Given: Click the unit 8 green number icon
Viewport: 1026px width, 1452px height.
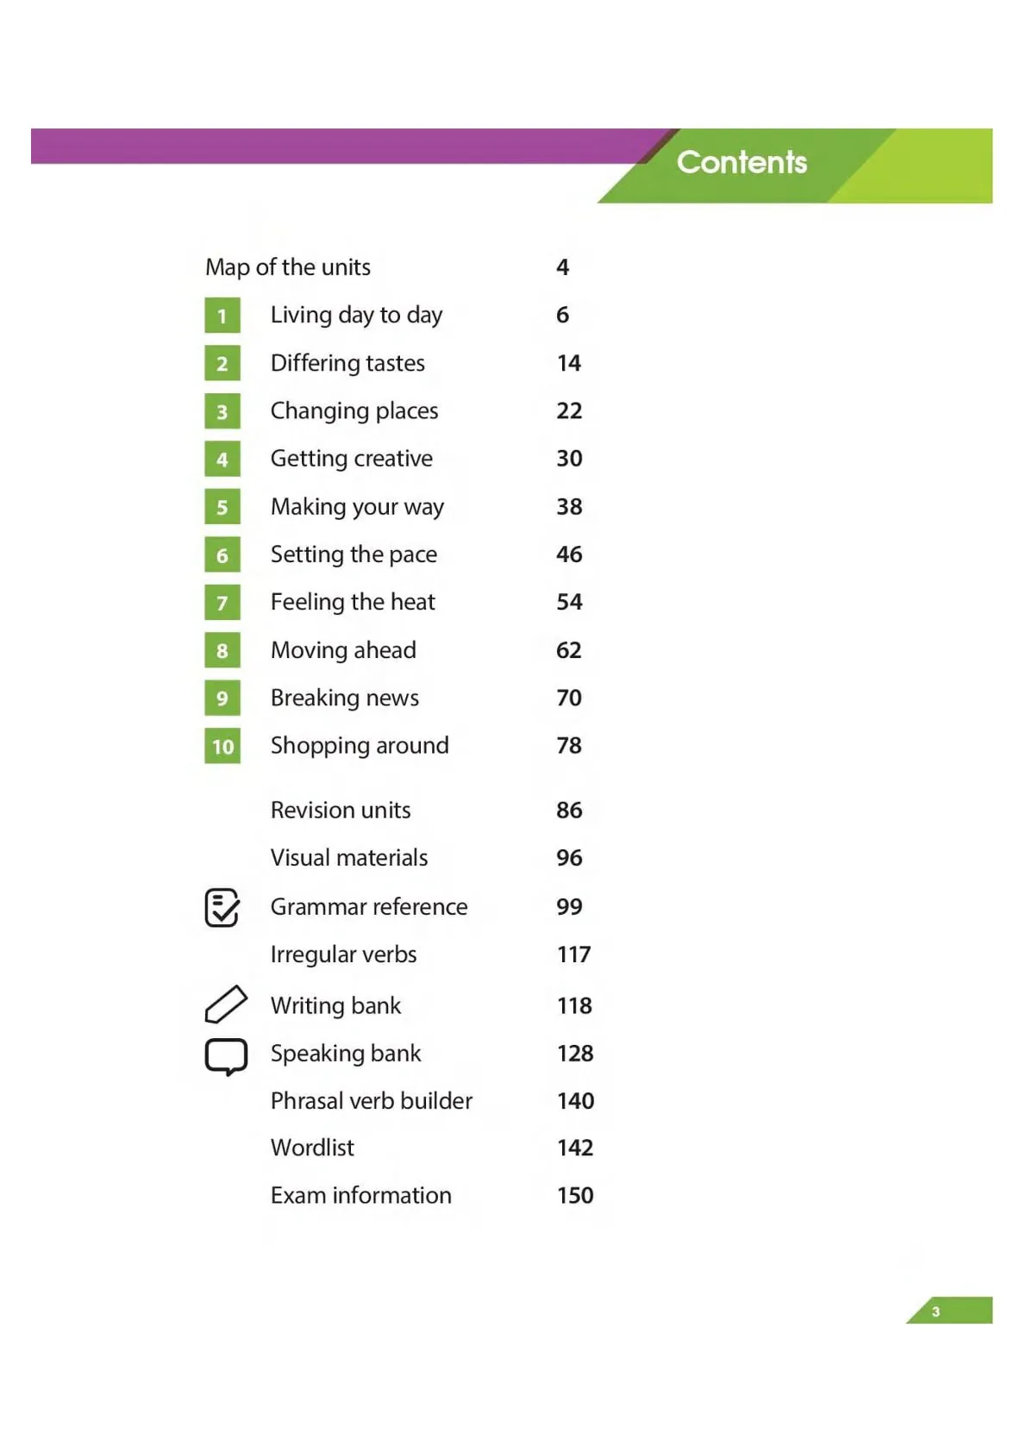Looking at the screenshot, I should point(222,650).
